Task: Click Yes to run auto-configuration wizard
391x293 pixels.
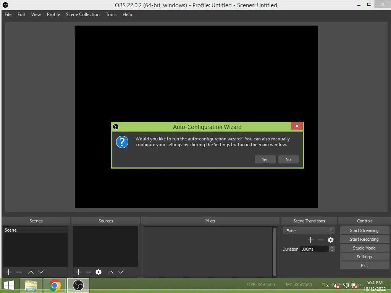Action: tap(265, 159)
